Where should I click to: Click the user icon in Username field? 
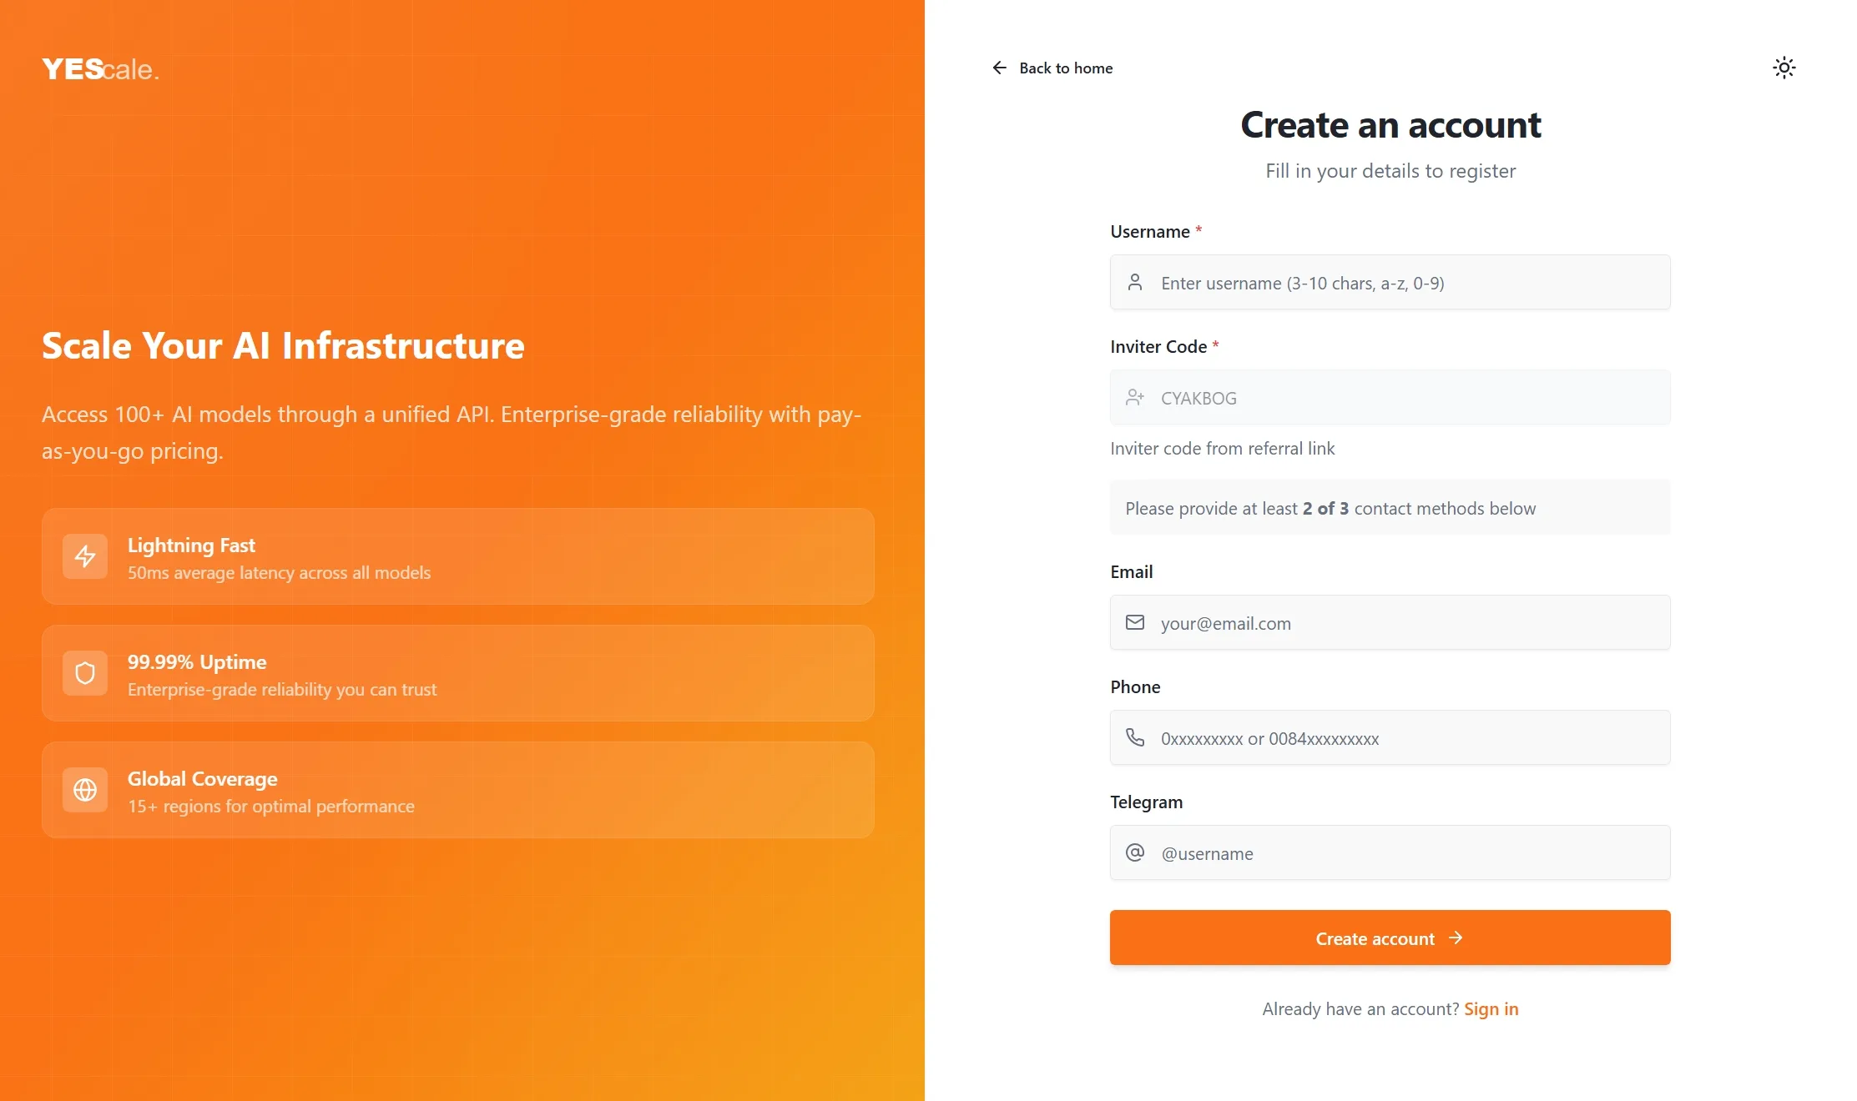(1135, 283)
